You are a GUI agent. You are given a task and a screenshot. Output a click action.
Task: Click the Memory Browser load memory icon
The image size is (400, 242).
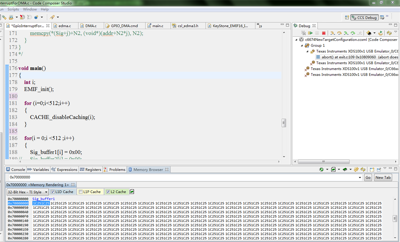coord(333,169)
